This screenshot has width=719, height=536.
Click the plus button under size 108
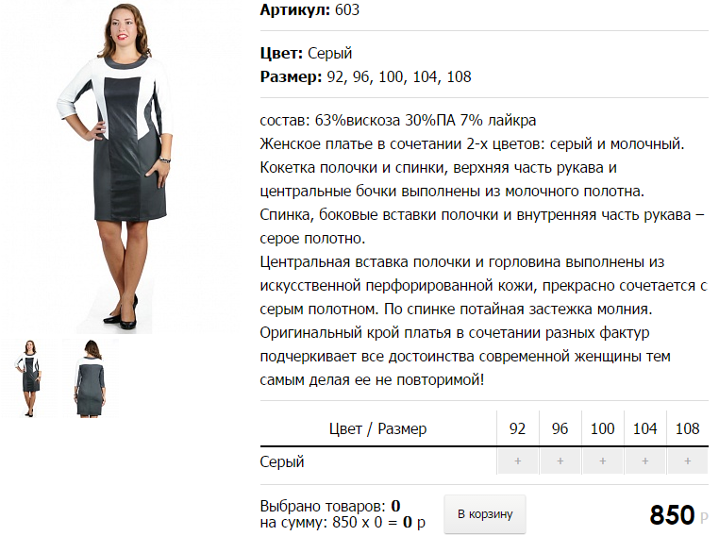click(x=688, y=461)
